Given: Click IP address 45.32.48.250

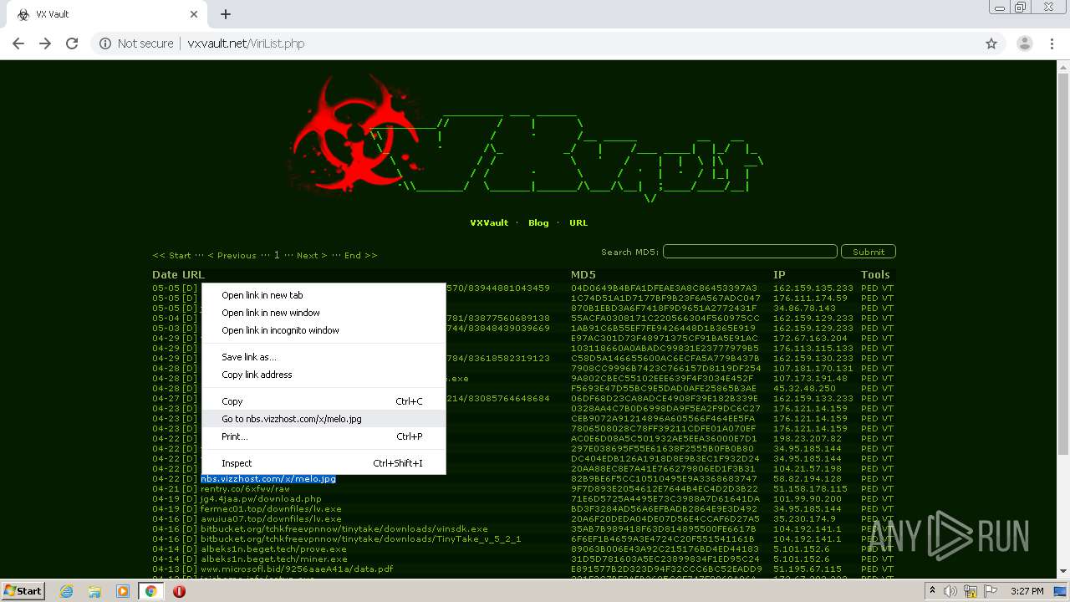Looking at the screenshot, I should pos(804,389).
